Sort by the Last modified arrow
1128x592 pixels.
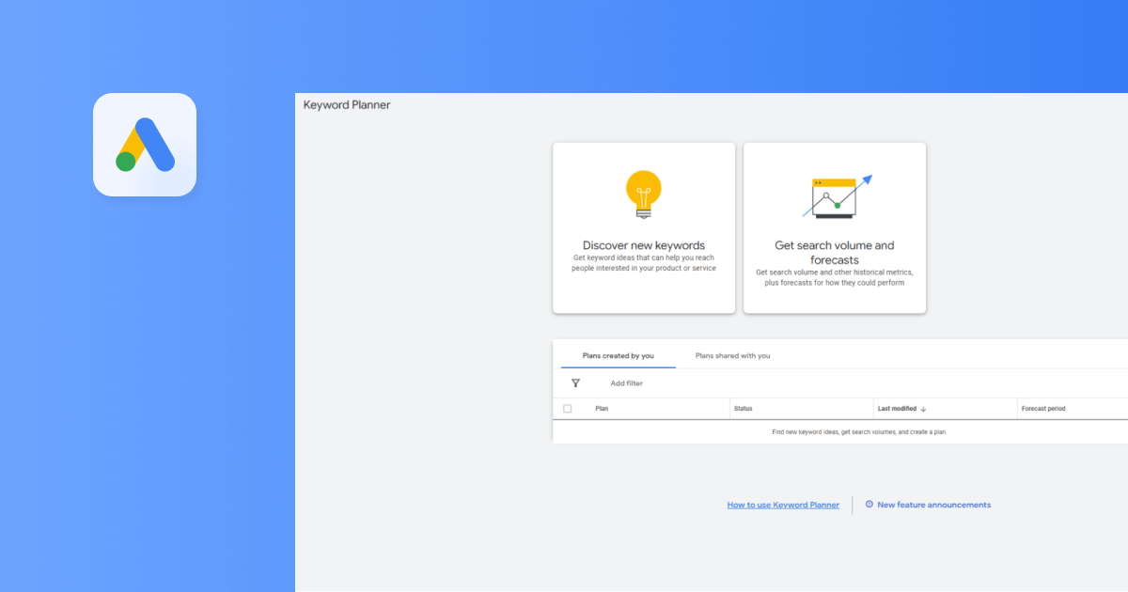point(923,409)
